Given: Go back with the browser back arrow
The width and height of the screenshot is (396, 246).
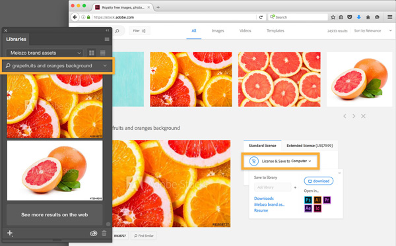Looking at the screenshot, I should (75, 17).
